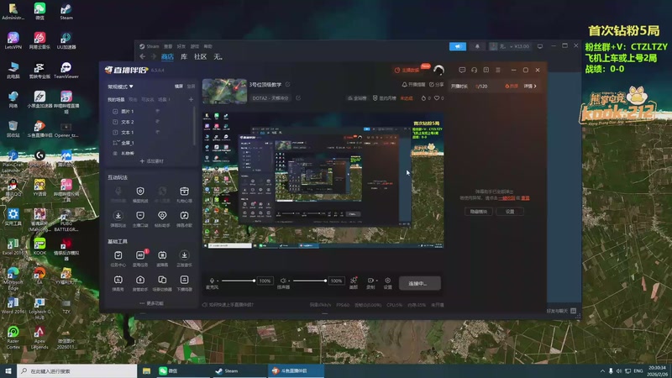Click the 连接中... connect button
The image size is (672, 378).
pyautogui.click(x=419, y=283)
